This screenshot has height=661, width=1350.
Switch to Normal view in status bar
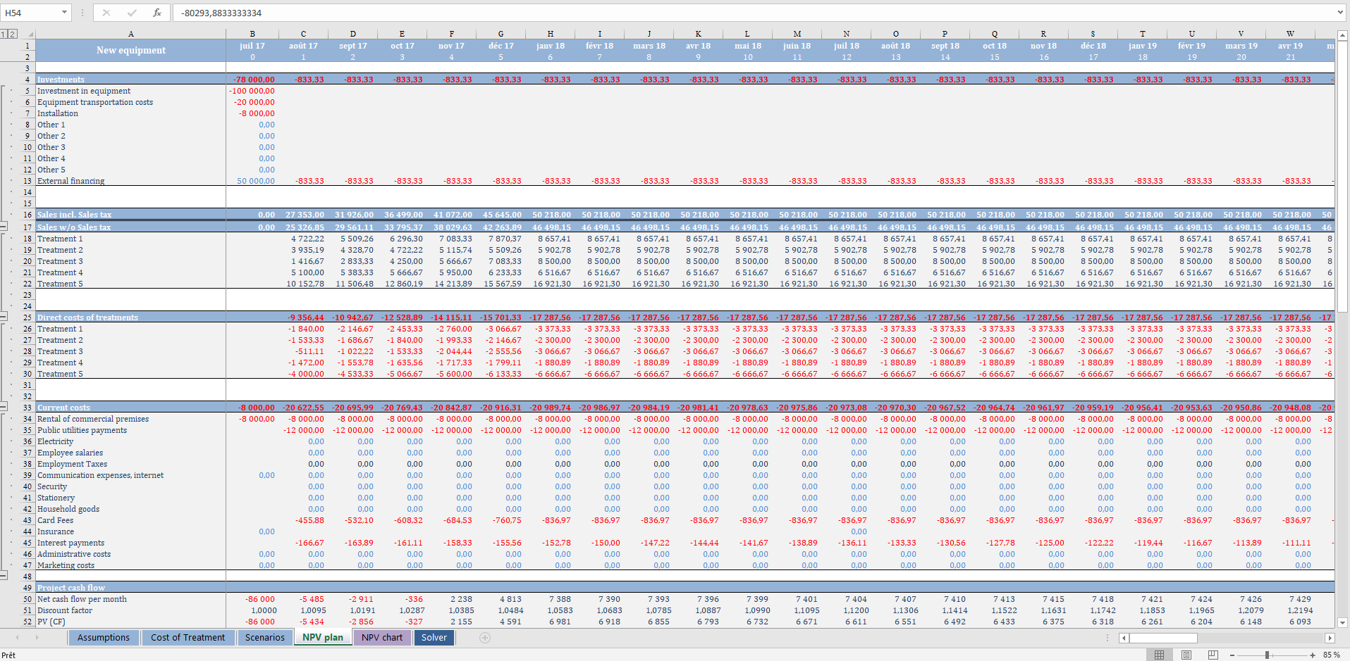point(1160,655)
